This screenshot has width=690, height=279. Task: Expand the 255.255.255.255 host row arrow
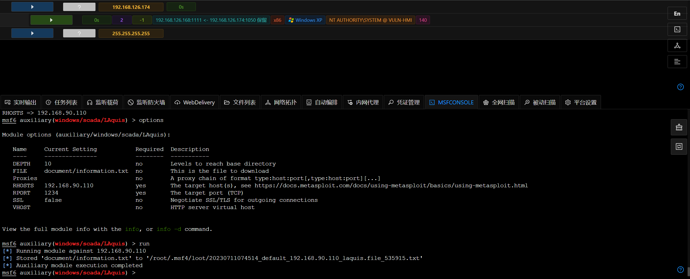[x=32, y=33]
